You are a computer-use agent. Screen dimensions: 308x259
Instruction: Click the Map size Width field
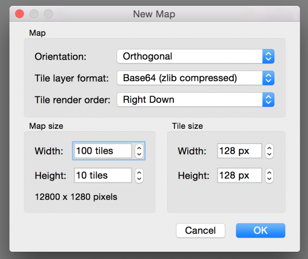[x=103, y=151]
